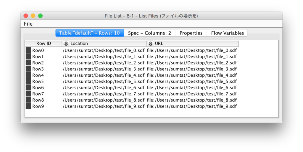Select the Table "default" – Rows: 10 tab
This screenshot has height=152, width=303.
pyautogui.click(x=90, y=33)
